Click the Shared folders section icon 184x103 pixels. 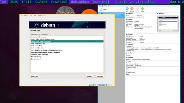point(127,68)
